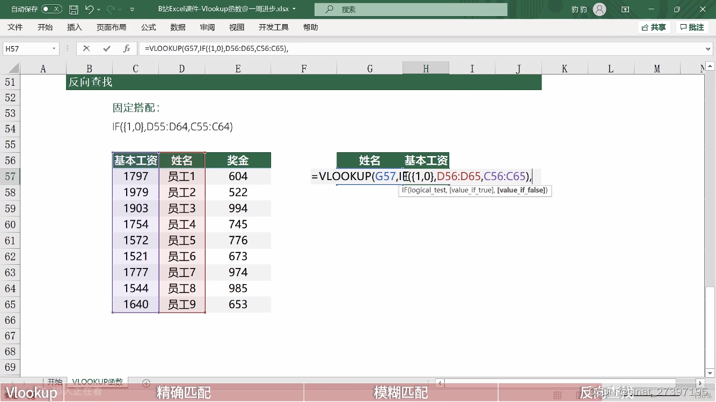Switch to the VLOOKUP函数 sheet tab

point(98,382)
